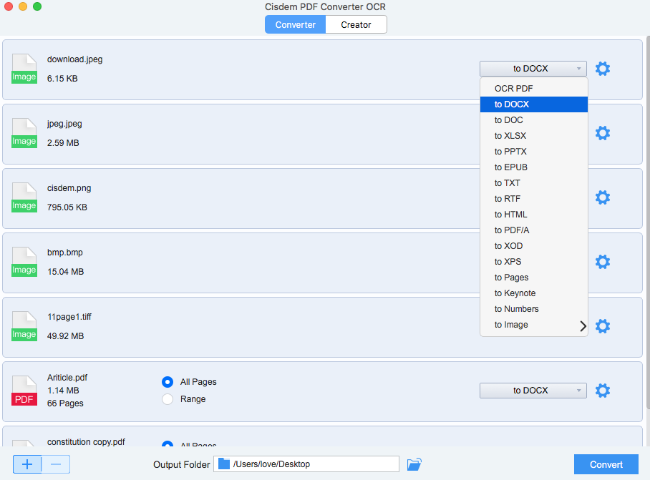The image size is (650, 480).
Task: Open settings gear for jpeg.jpeg
Action: [602, 133]
